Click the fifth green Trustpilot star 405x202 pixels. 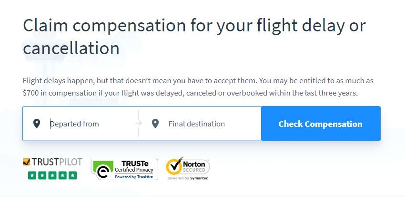tap(73, 175)
